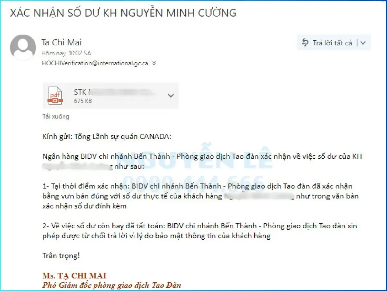
Task: Click the HOCHIVerification email address
Action: (95, 63)
